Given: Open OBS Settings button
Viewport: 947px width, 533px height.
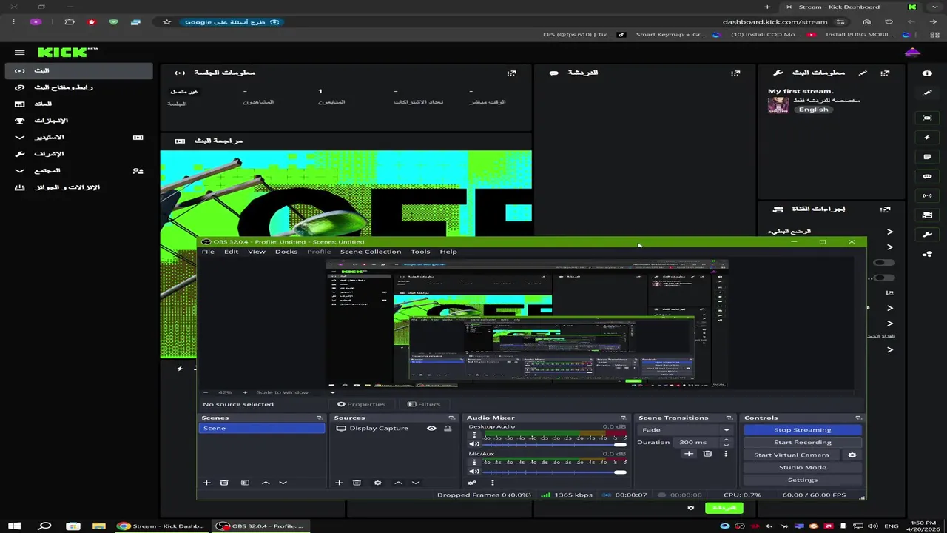Looking at the screenshot, I should (803, 480).
